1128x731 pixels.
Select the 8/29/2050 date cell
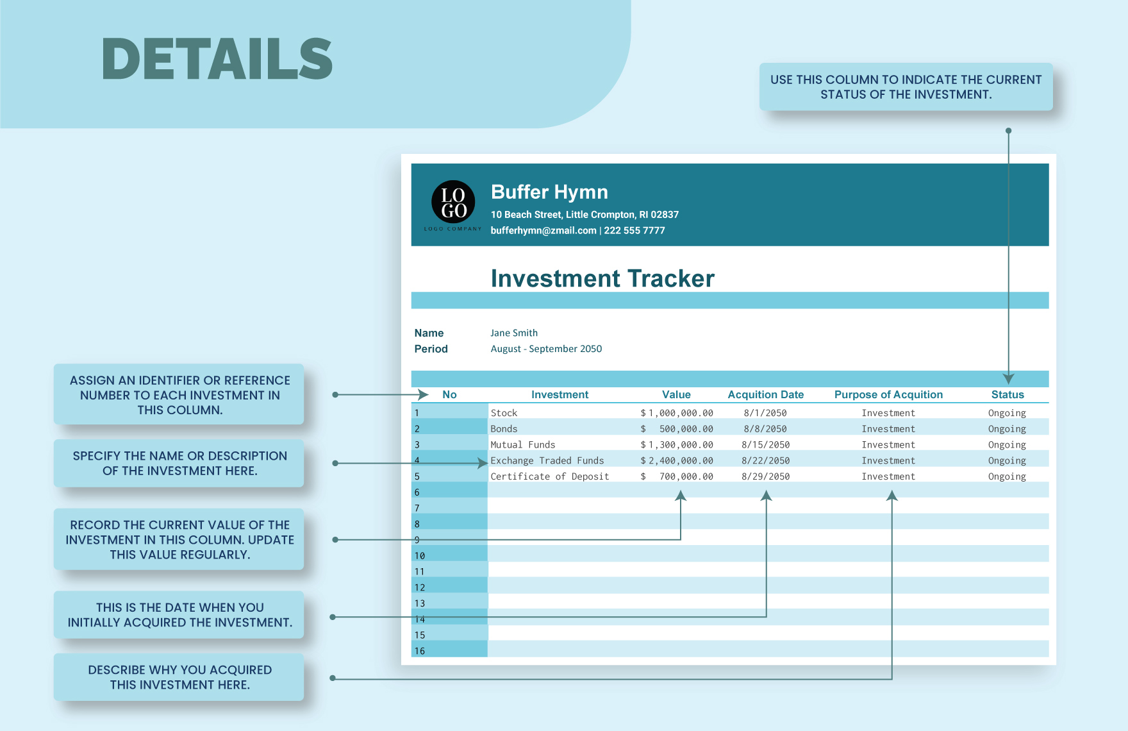(765, 476)
